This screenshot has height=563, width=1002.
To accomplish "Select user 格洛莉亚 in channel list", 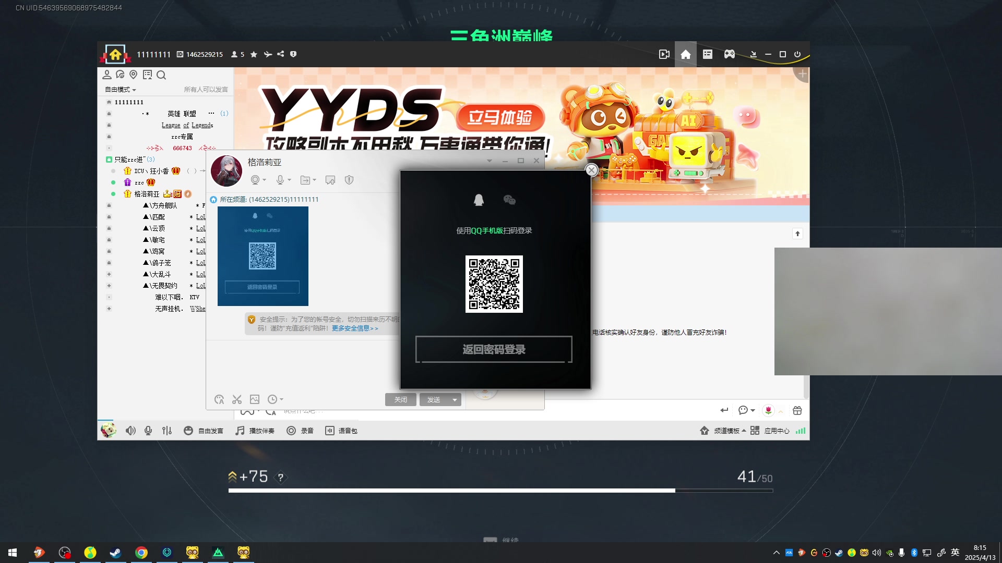I will coord(147,194).
